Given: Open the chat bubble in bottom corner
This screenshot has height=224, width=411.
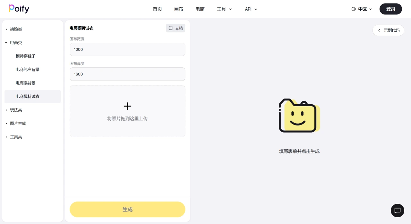Looking at the screenshot, I should point(398,211).
